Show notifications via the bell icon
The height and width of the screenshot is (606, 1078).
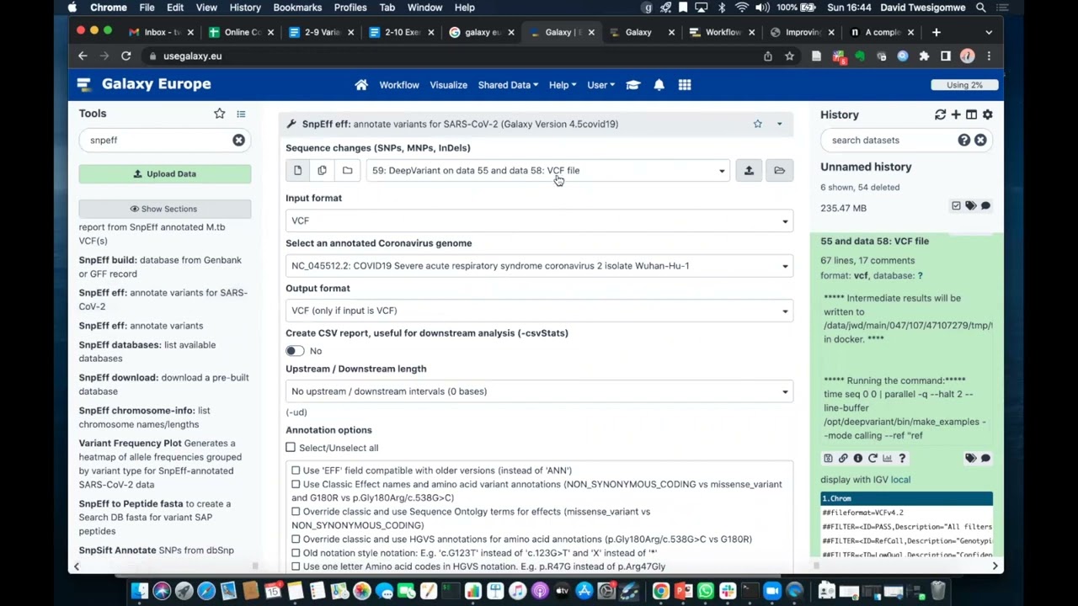(659, 85)
